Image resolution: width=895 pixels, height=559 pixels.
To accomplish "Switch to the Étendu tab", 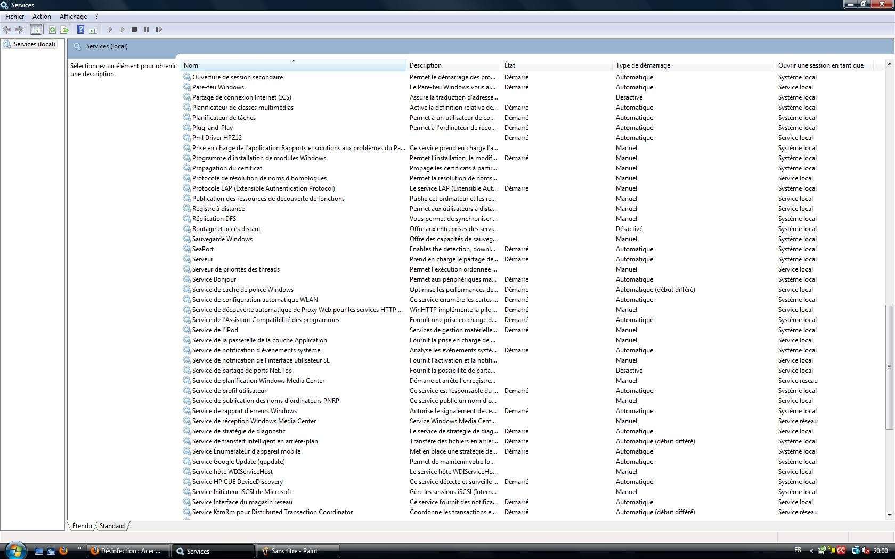I will (x=82, y=526).
